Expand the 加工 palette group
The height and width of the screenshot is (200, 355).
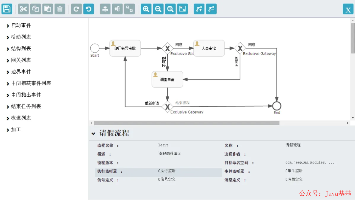point(14,130)
